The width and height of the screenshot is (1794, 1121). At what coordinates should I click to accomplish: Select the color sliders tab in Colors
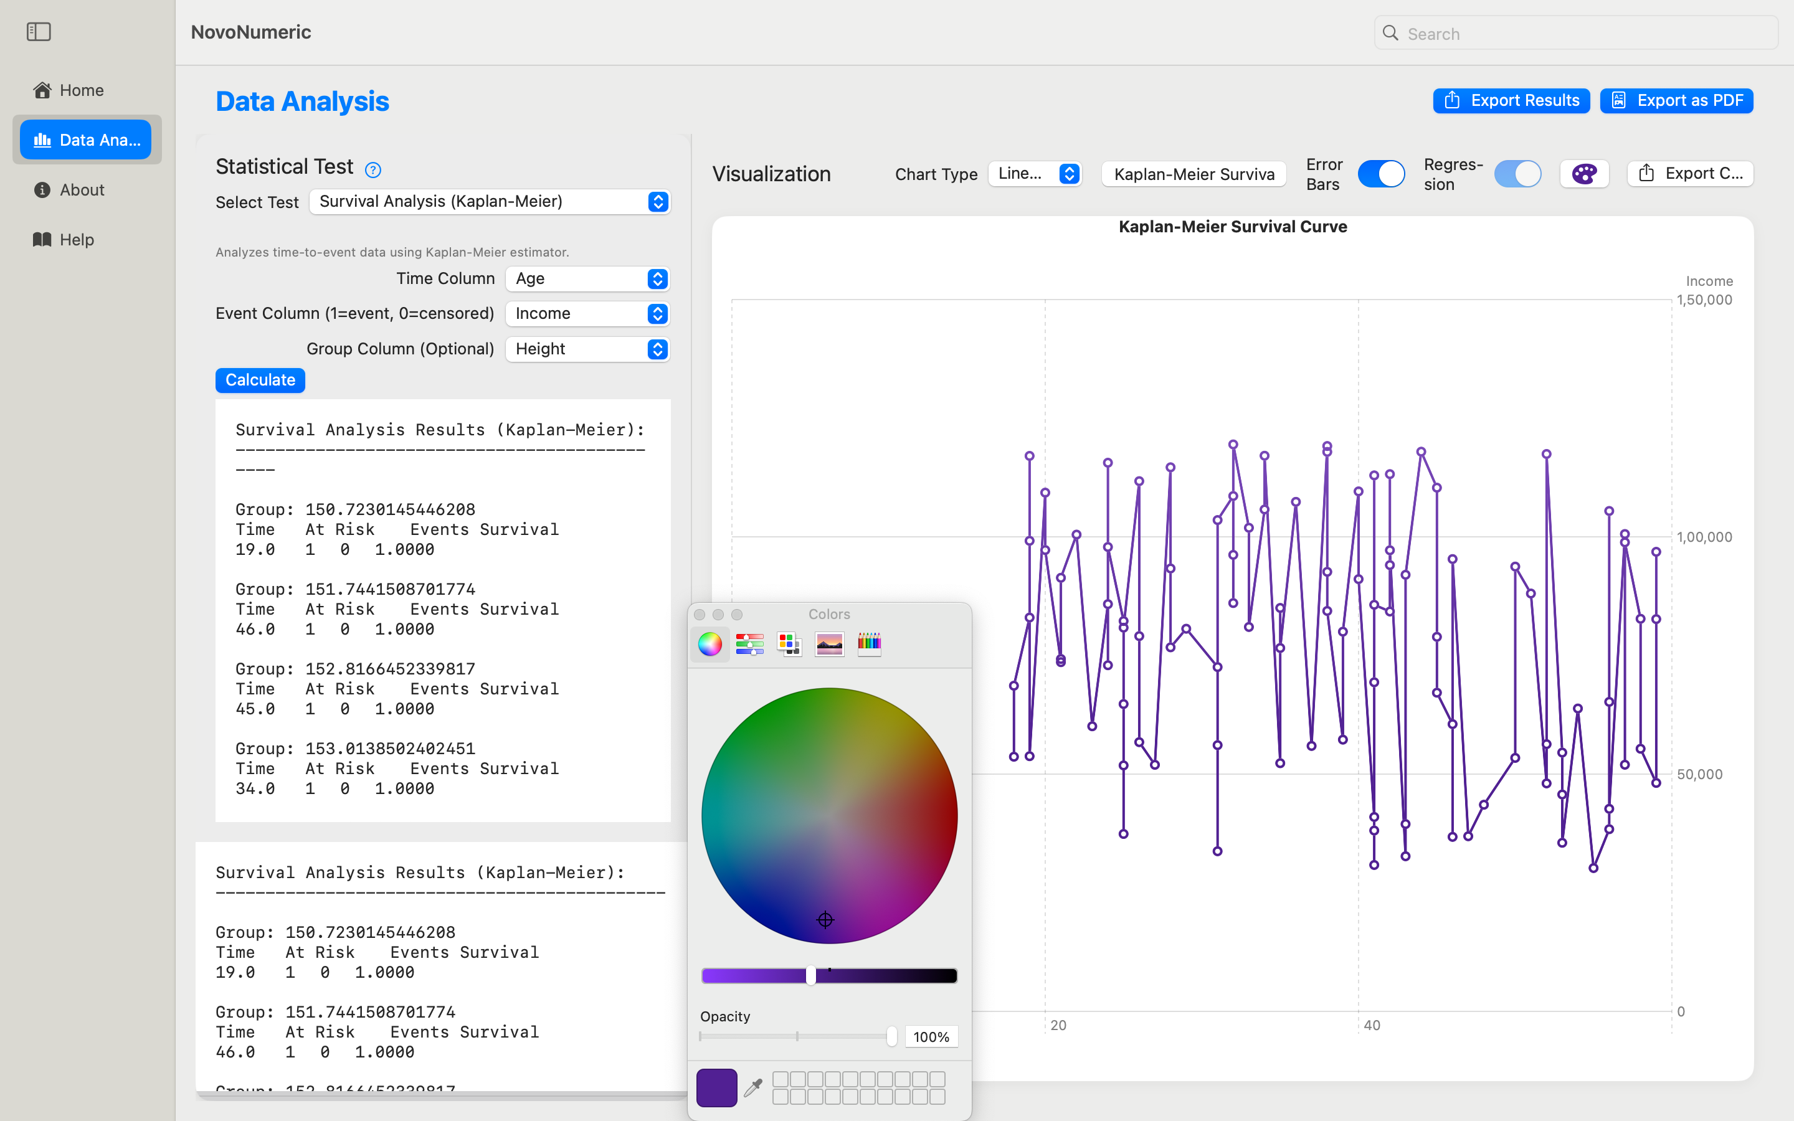pyautogui.click(x=750, y=645)
